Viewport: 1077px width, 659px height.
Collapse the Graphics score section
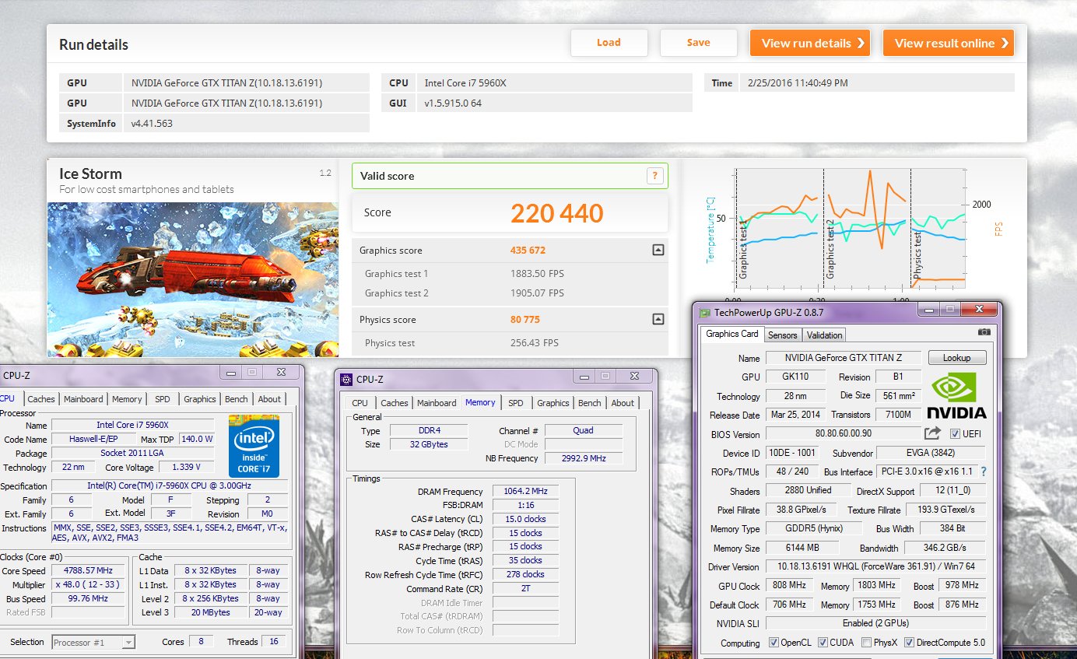658,251
